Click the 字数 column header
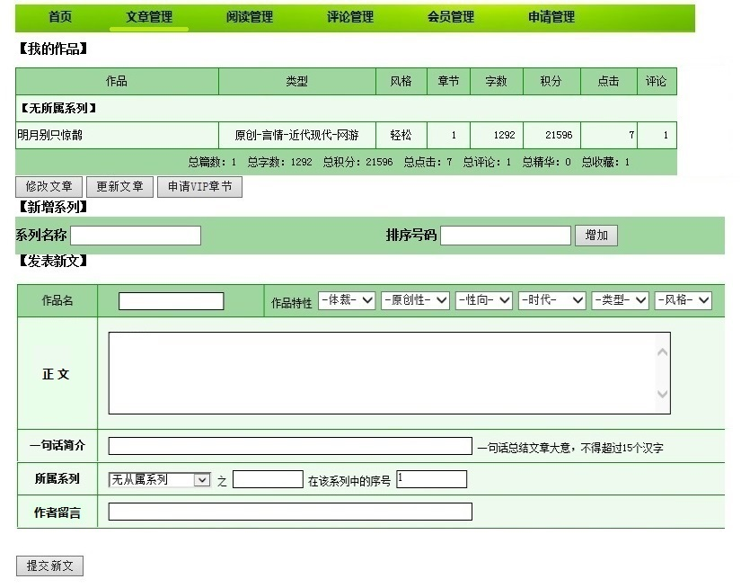The image size is (741, 588). coord(496,81)
